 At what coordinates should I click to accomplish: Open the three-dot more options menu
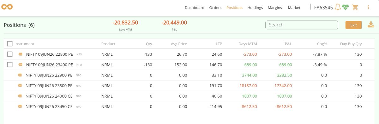click(x=369, y=7)
